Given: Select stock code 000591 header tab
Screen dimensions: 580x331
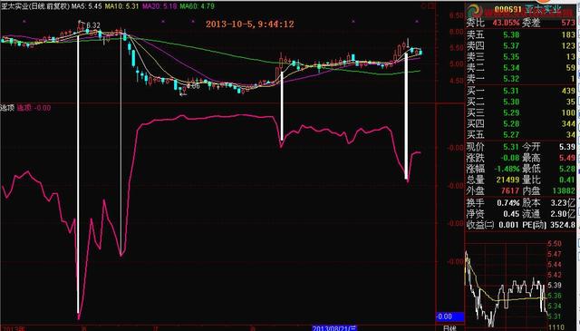Looking at the screenshot, I should [507, 9].
